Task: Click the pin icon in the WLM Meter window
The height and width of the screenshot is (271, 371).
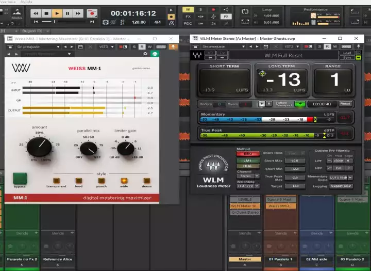Action: (x=359, y=46)
